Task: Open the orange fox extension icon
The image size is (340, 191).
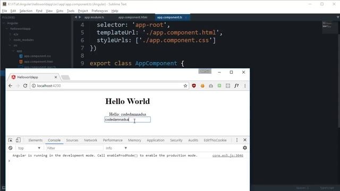Action: coord(202,86)
